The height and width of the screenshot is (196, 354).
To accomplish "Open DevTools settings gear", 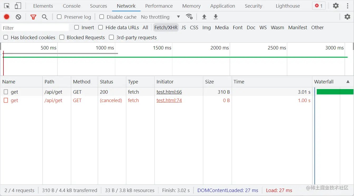I will pos(336,6).
